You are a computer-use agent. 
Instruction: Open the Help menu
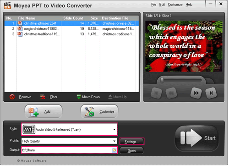(189, 5)
